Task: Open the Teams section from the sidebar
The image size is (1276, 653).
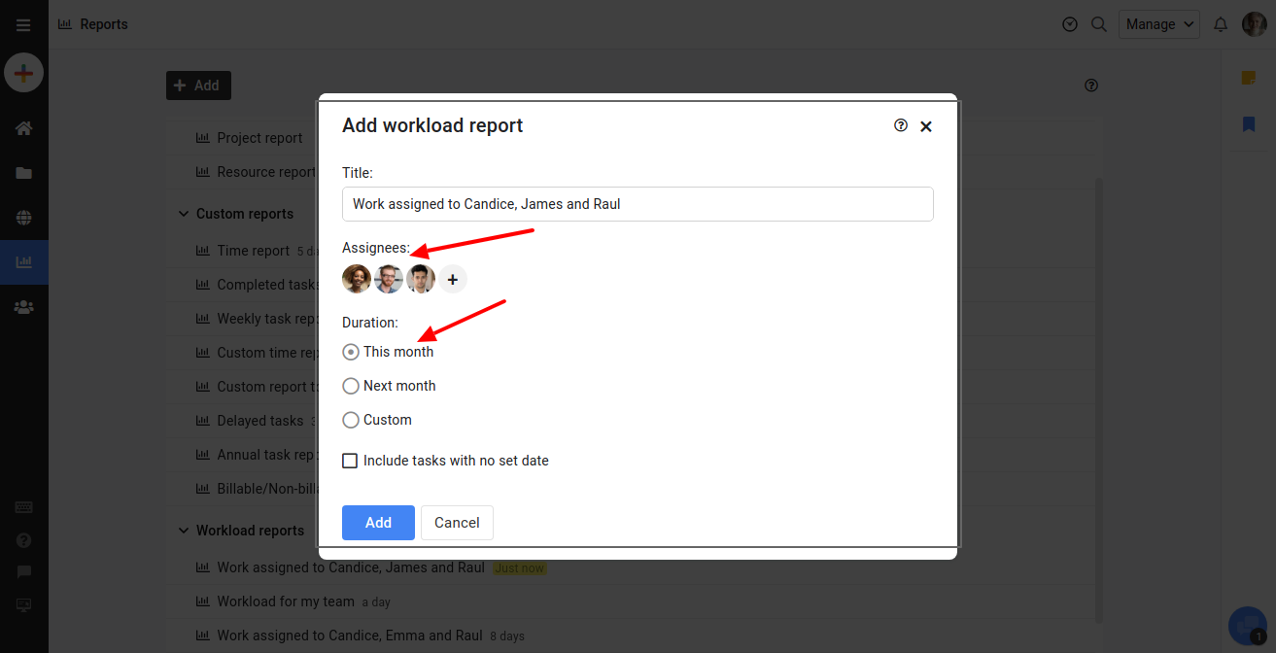Action: pyautogui.click(x=23, y=306)
